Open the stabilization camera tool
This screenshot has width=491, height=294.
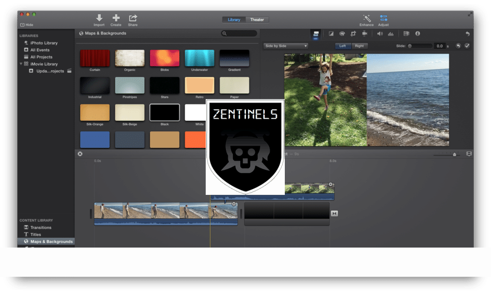pos(364,34)
